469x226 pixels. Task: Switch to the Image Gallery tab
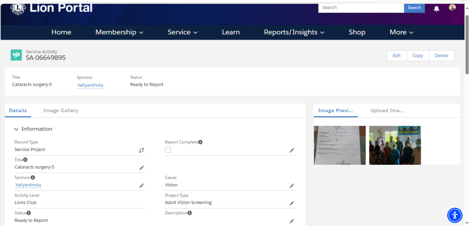61,110
